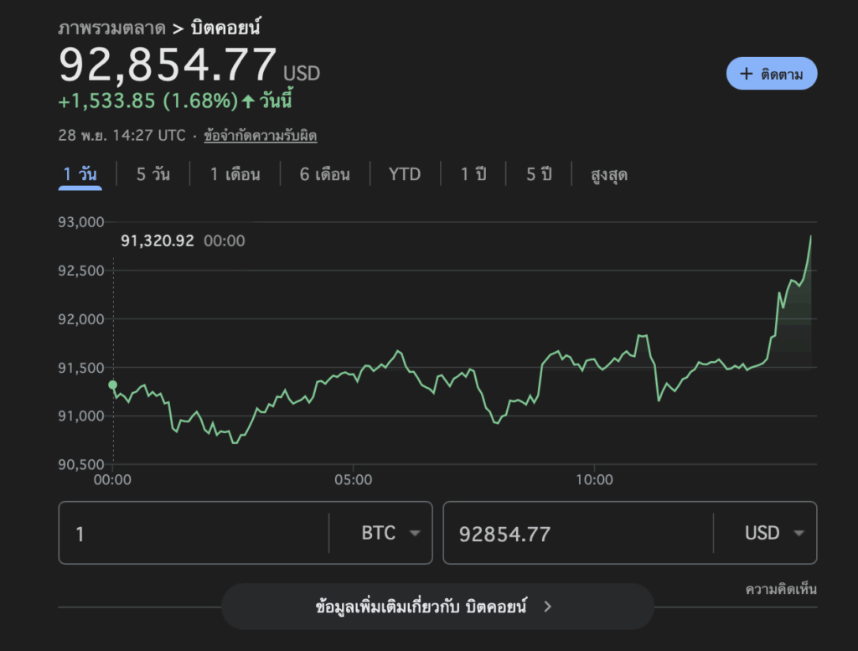Click the USD value field showing 92854.77
858x651 pixels.
point(578,533)
